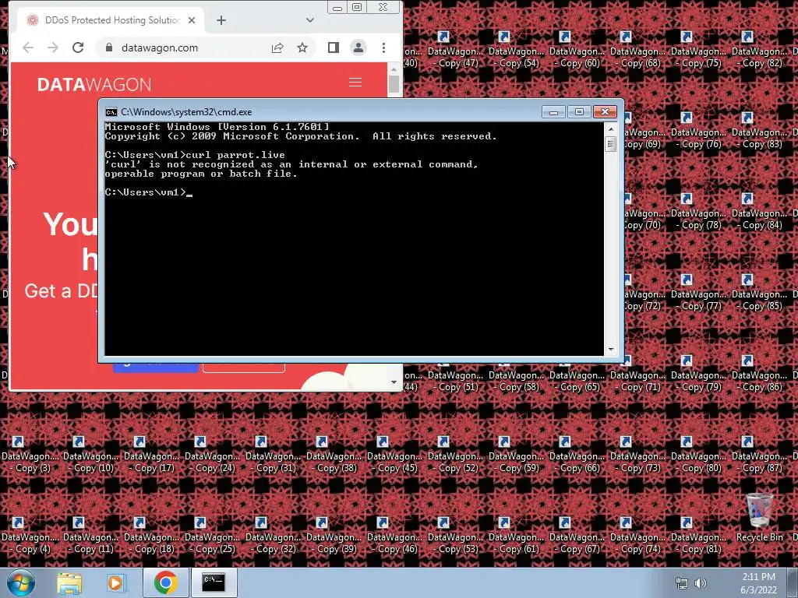Select DataWagon Copy (82) shortcut
Image resolution: width=798 pixels, height=598 pixels.
click(760, 49)
